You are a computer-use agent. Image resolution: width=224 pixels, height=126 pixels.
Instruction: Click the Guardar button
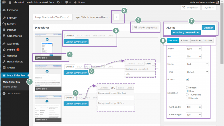click(x=208, y=28)
